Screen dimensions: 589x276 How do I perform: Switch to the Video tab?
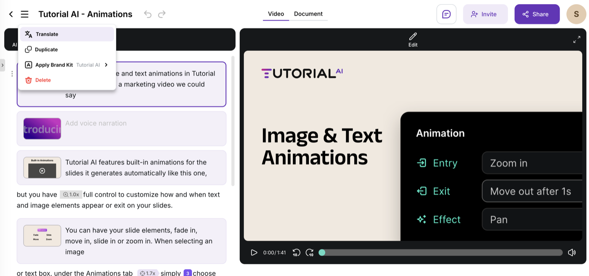276,14
